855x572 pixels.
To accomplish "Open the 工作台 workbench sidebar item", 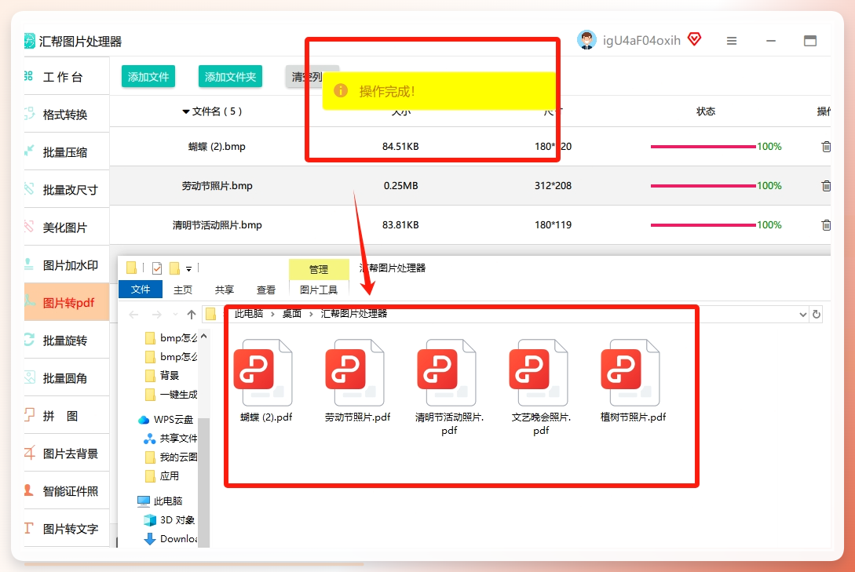I will tap(67, 77).
